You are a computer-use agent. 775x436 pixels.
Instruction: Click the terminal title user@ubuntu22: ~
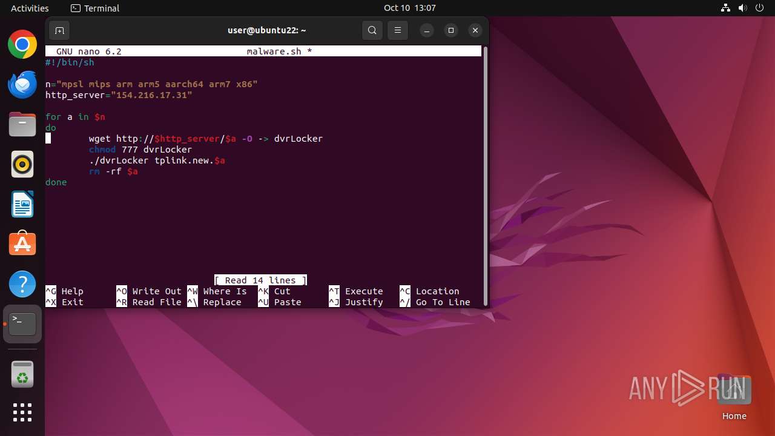pyautogui.click(x=267, y=30)
